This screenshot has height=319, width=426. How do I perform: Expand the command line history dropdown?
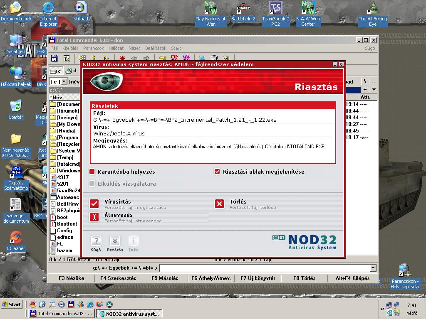(x=373, y=268)
